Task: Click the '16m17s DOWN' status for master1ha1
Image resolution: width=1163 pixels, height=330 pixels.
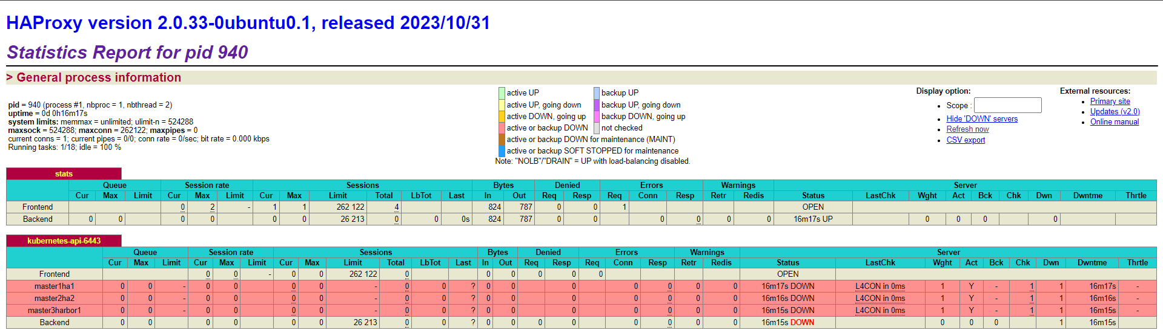Action: coord(788,286)
